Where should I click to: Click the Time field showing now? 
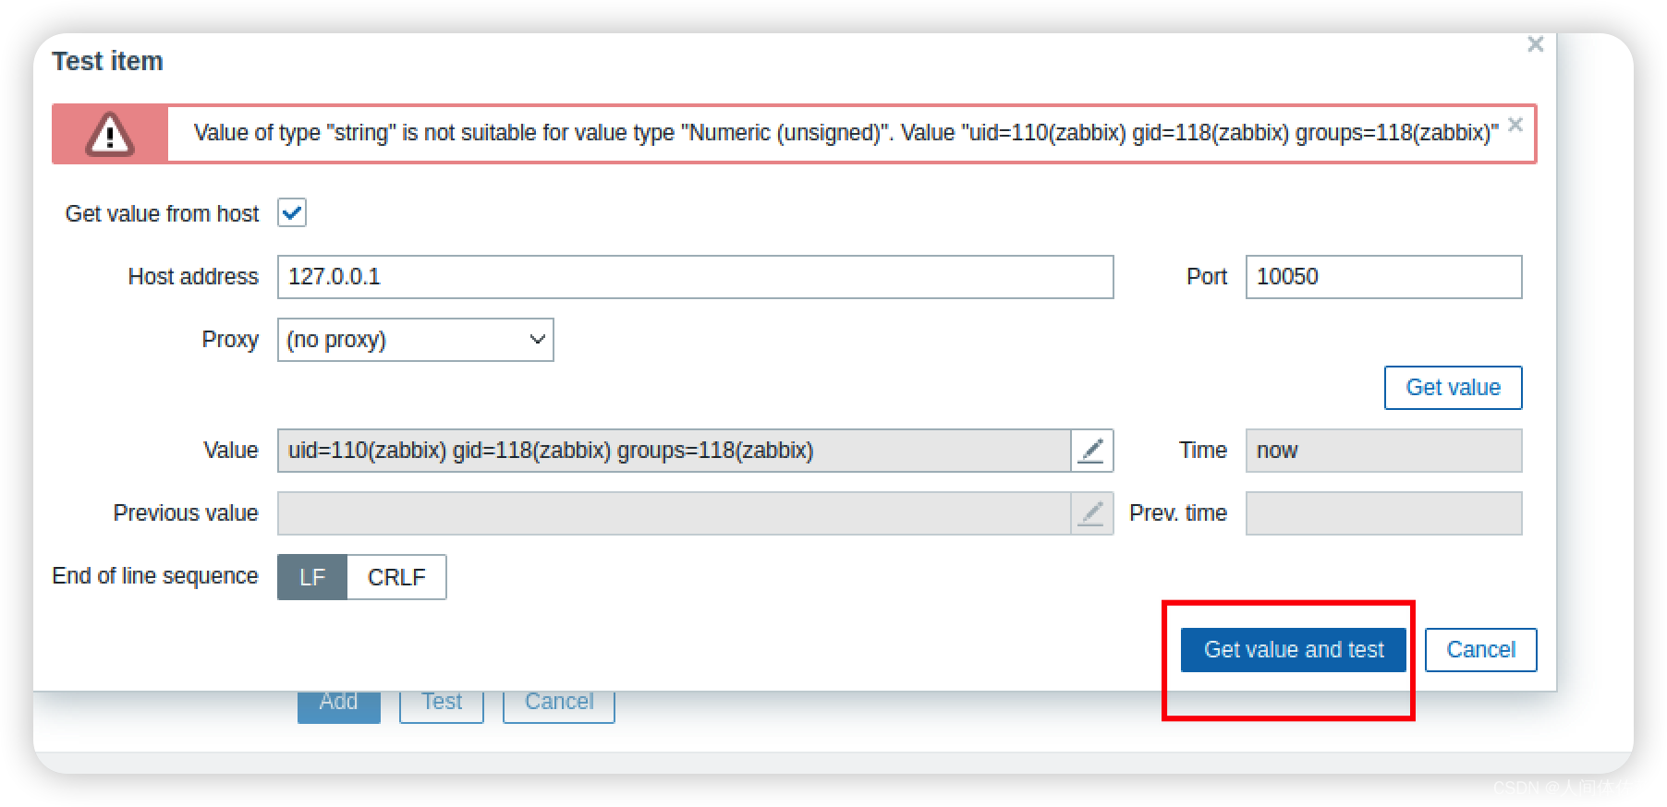1383,451
